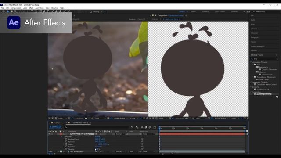
Task: Switch to the Small Screen workspace
Action: coord(220,11)
